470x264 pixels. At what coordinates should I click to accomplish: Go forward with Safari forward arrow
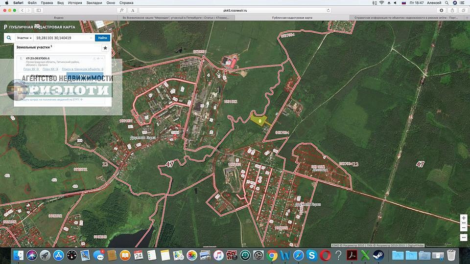[29, 10]
